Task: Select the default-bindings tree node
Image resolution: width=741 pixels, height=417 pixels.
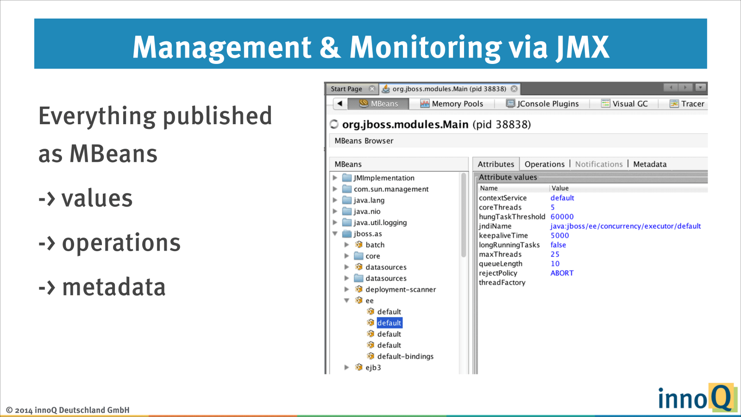Action: [405, 356]
